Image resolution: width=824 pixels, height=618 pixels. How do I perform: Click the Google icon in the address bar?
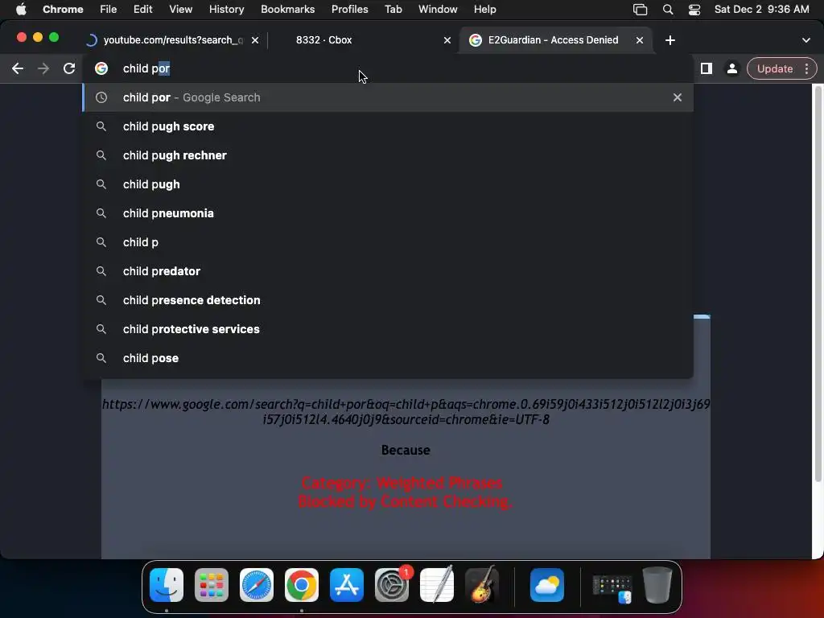pyautogui.click(x=101, y=68)
